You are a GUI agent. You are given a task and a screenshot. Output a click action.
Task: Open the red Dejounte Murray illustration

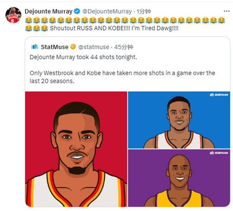click(x=76, y=149)
